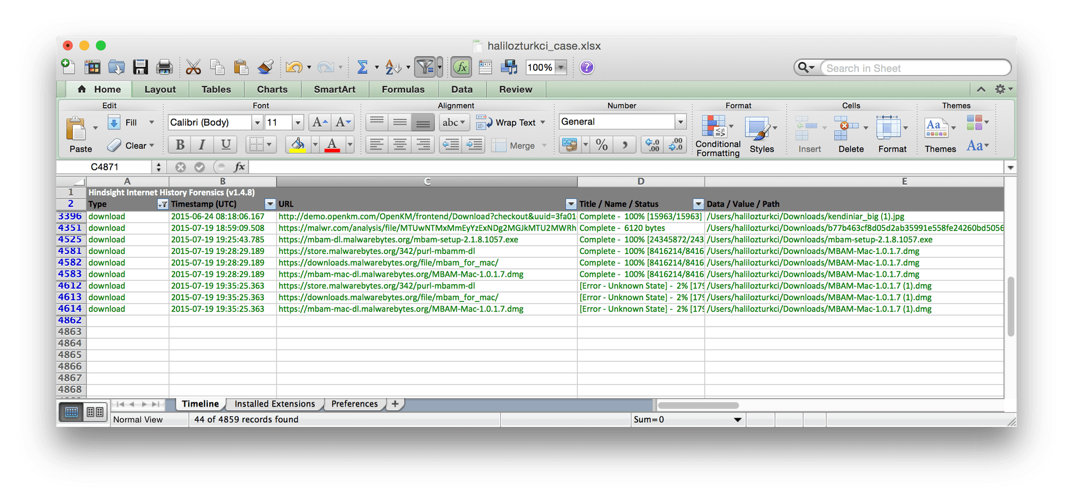Click the Wrap Text button

click(510, 122)
